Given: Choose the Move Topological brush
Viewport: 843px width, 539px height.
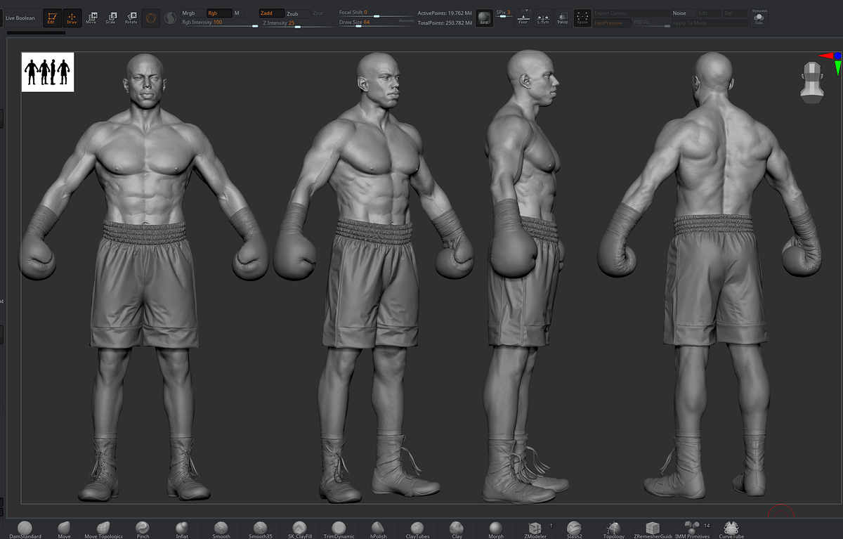Looking at the screenshot, I should (x=103, y=530).
